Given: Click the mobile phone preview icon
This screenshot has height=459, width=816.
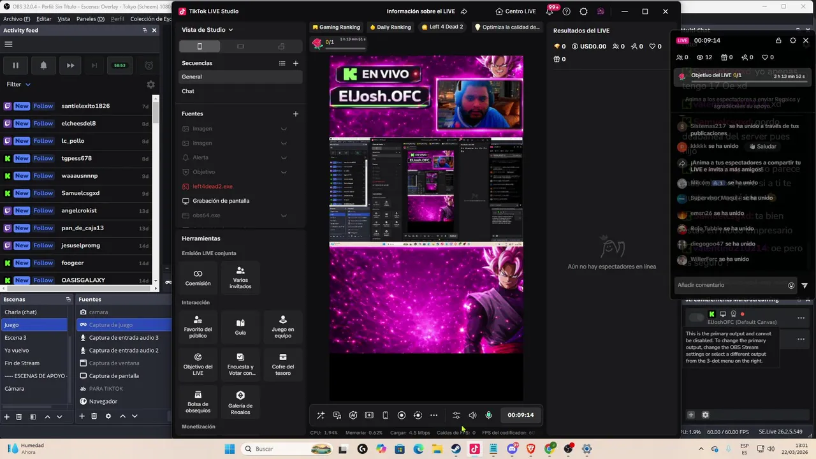Looking at the screenshot, I should pyautogui.click(x=385, y=415).
